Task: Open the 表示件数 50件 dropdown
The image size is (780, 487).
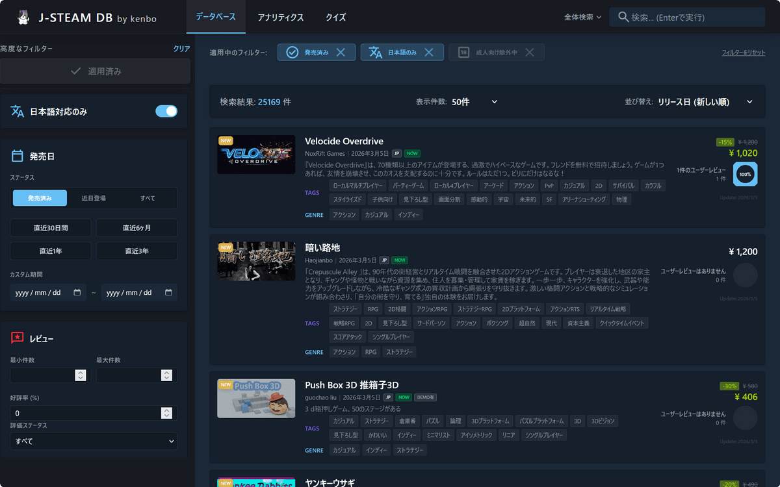Action: click(474, 102)
